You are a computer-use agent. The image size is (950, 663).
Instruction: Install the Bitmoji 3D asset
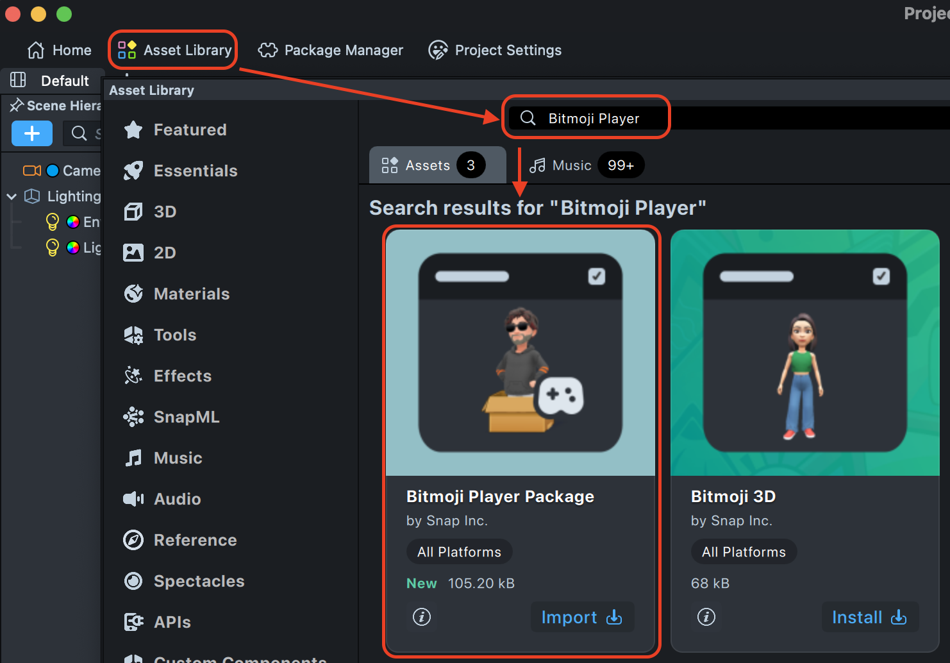(x=869, y=617)
